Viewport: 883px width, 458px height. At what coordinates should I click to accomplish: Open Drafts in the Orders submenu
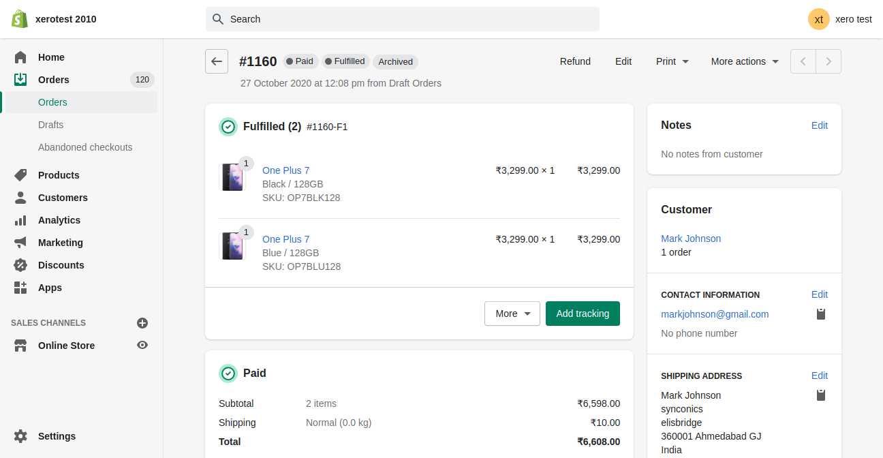pyautogui.click(x=51, y=125)
